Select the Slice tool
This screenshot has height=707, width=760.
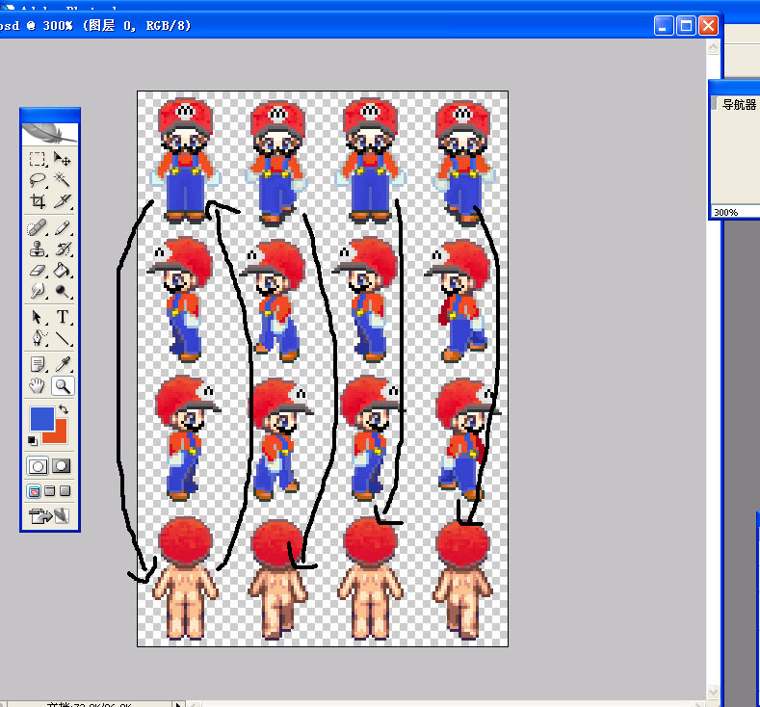62,200
